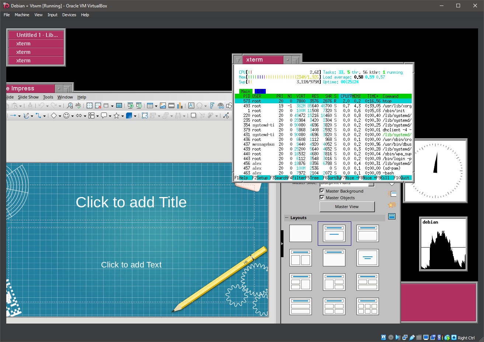Insert a text box from toolbar
The width and height of the screenshot is (484, 342).
(191, 106)
